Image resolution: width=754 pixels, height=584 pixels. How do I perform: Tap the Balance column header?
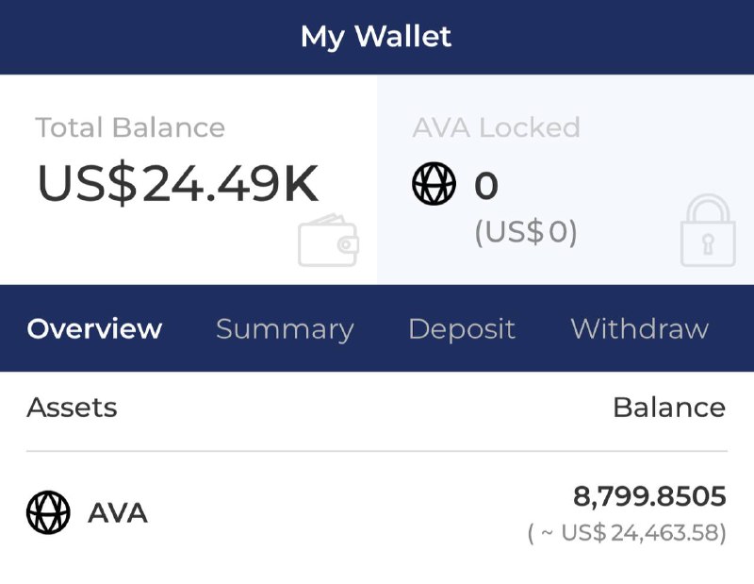(x=669, y=408)
